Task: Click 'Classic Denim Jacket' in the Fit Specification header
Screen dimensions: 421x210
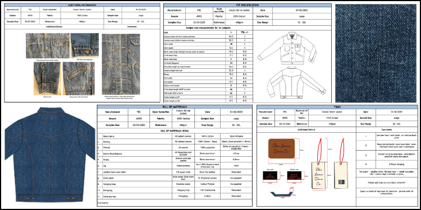Action: click(240, 10)
